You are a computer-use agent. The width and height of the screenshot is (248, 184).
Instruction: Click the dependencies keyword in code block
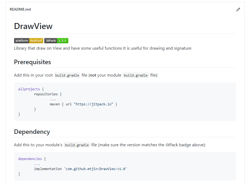tap(30, 159)
